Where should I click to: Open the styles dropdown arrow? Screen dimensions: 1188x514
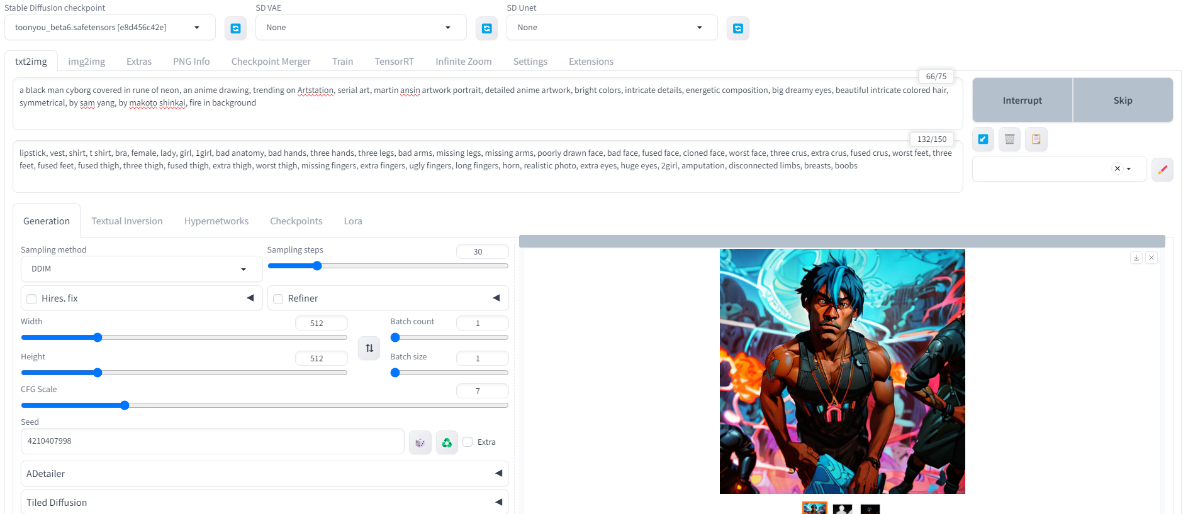(x=1129, y=168)
